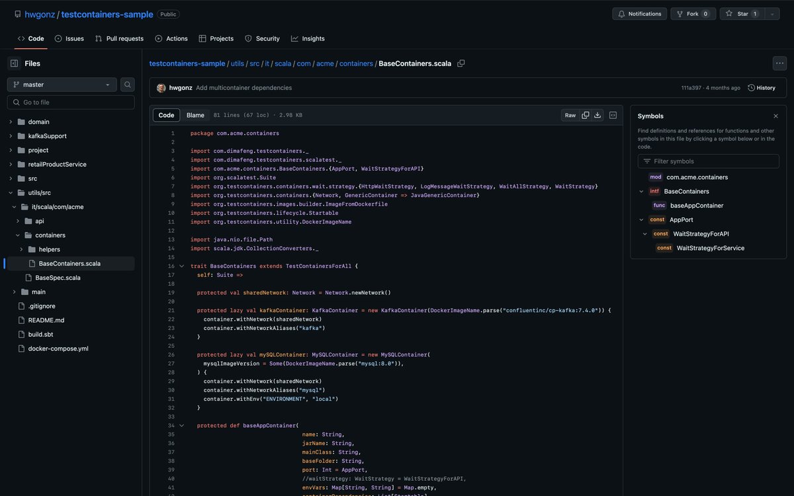Fold the baseAppContainer code block chevron
Viewport: 794px width, 496px height.
point(181,425)
